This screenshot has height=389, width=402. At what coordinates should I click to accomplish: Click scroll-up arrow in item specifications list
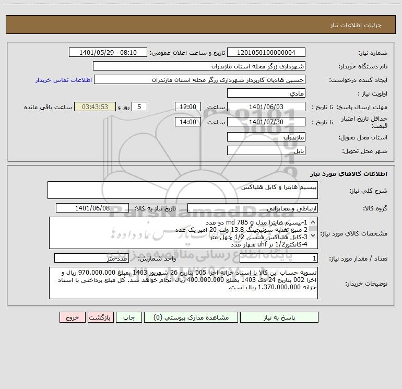(x=313, y=222)
